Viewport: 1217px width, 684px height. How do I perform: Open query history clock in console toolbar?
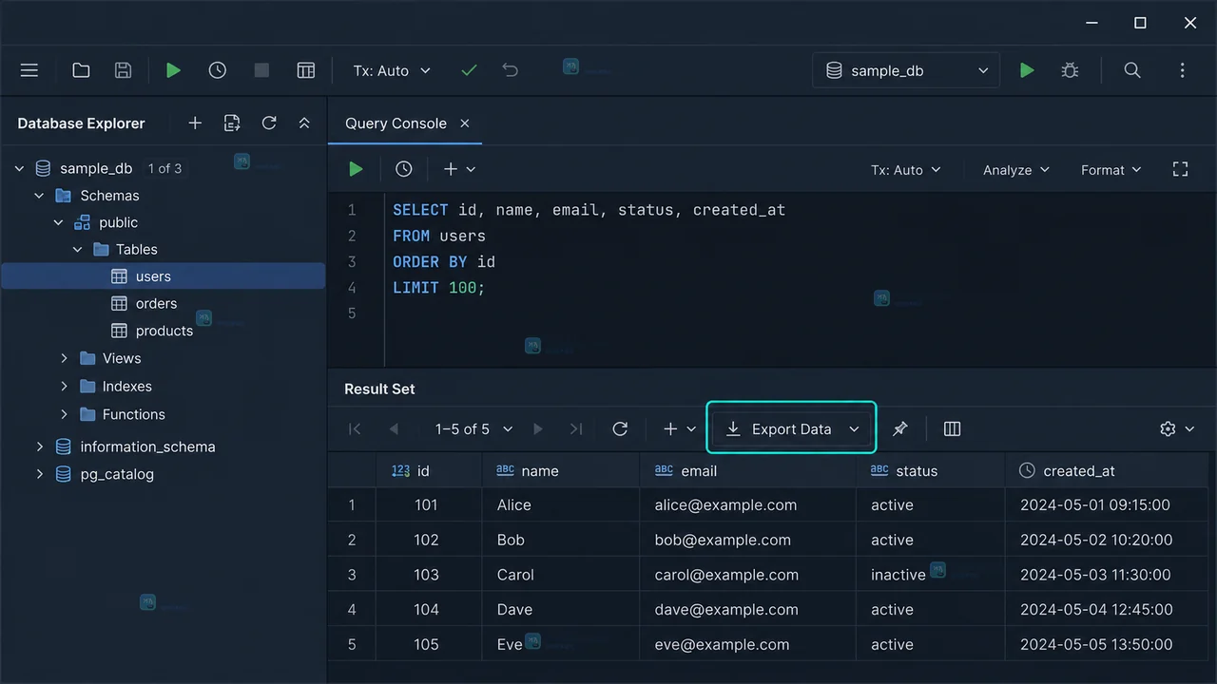click(404, 169)
